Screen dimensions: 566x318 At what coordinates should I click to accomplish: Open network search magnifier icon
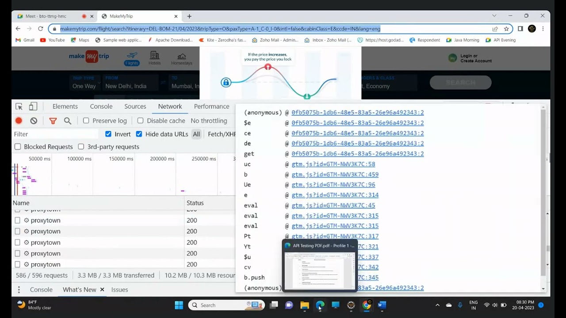pos(68,121)
